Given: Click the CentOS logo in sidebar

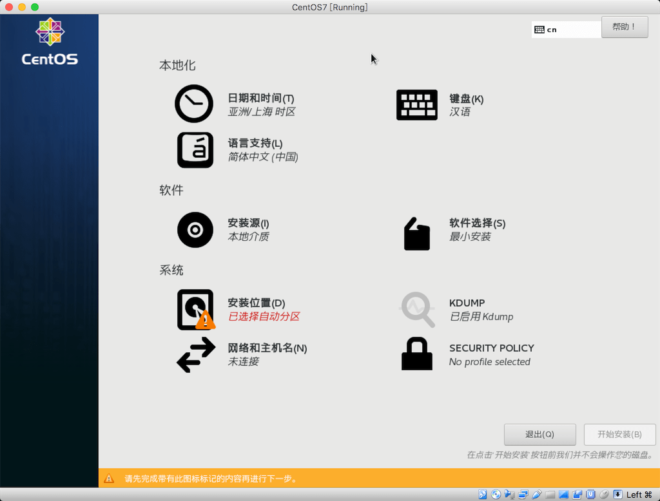Looking at the screenshot, I should coord(50,42).
